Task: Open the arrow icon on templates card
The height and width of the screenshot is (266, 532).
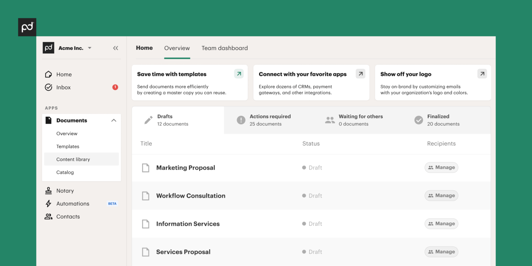Action: (239, 74)
